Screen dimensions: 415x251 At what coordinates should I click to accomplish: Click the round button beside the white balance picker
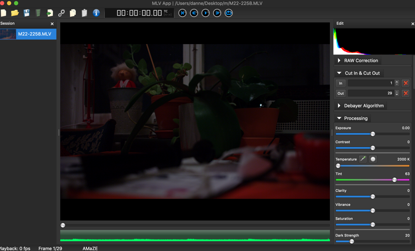point(373,159)
